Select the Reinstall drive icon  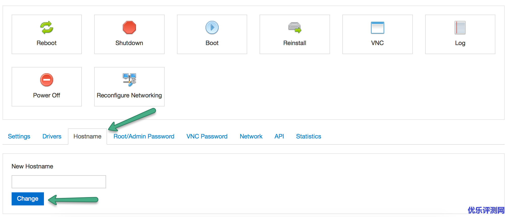tap(295, 27)
